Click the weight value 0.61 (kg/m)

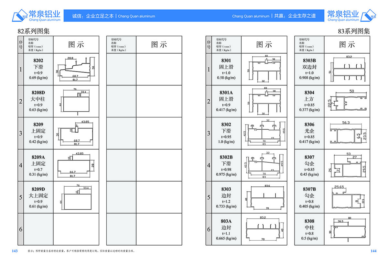pyautogui.click(x=38, y=206)
